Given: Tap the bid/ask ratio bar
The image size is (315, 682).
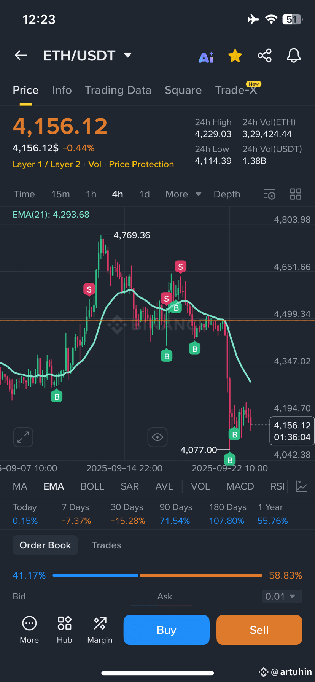Looking at the screenshot, I should (157, 575).
